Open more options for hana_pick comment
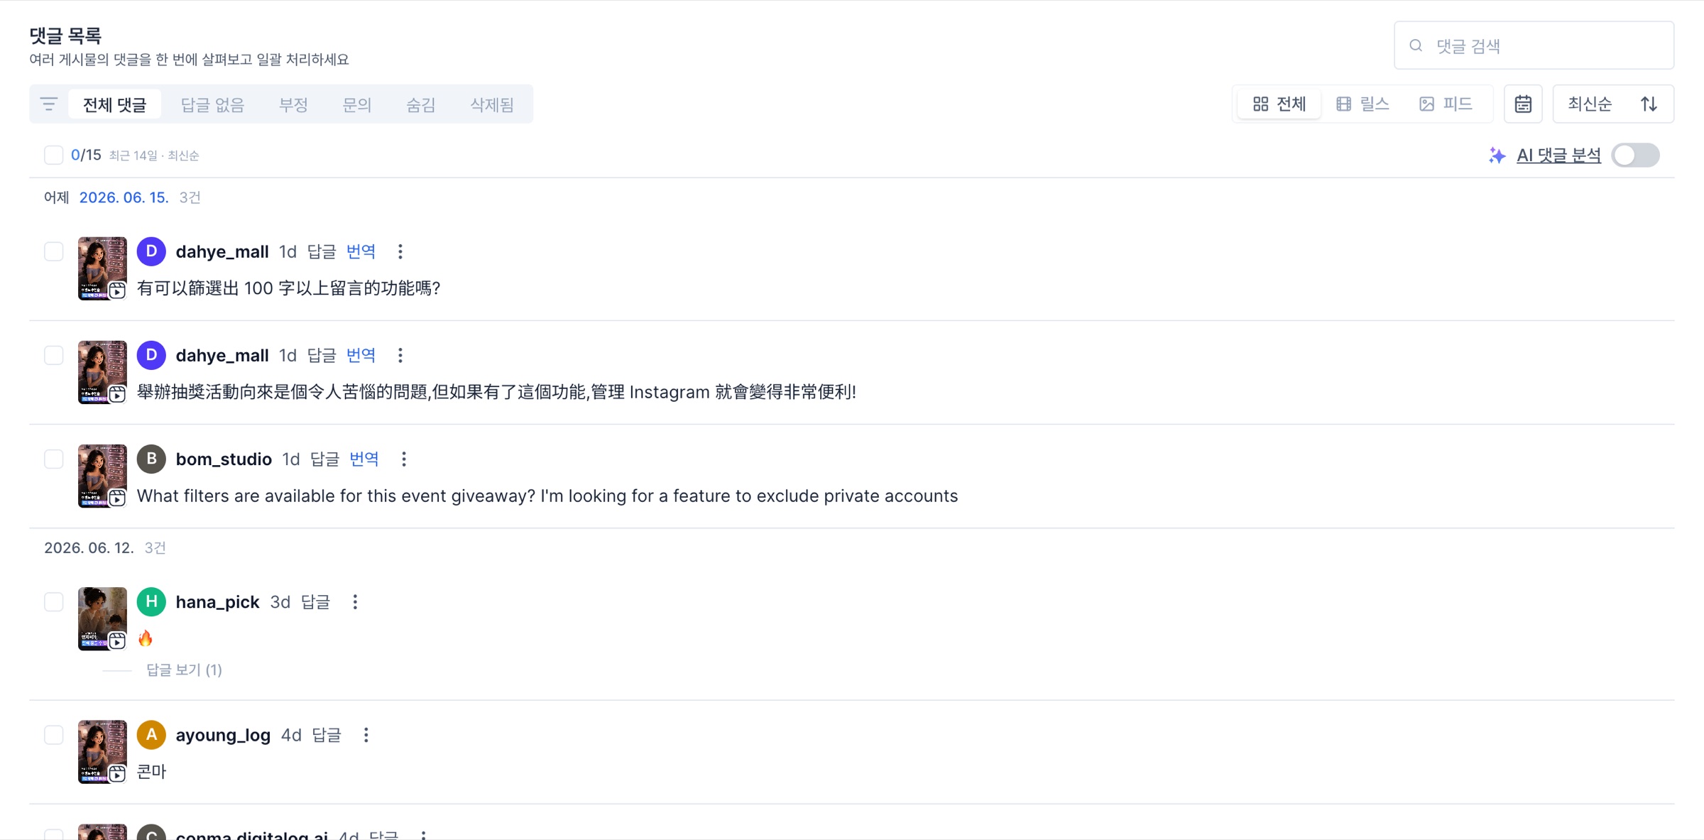 coord(355,602)
